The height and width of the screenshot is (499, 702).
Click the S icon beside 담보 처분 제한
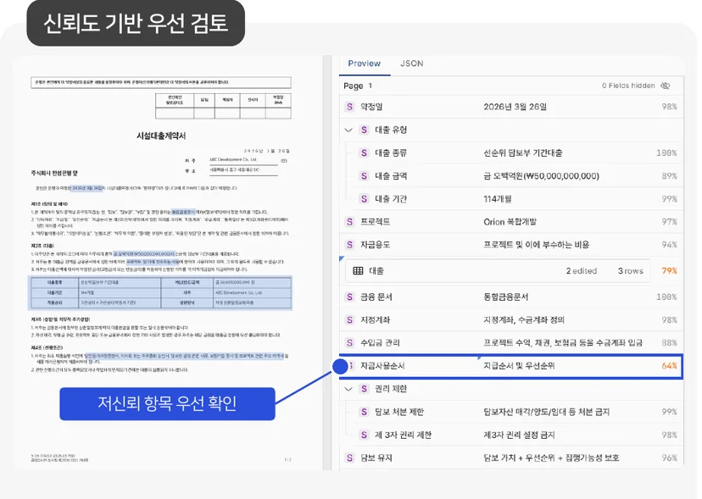[x=364, y=413]
